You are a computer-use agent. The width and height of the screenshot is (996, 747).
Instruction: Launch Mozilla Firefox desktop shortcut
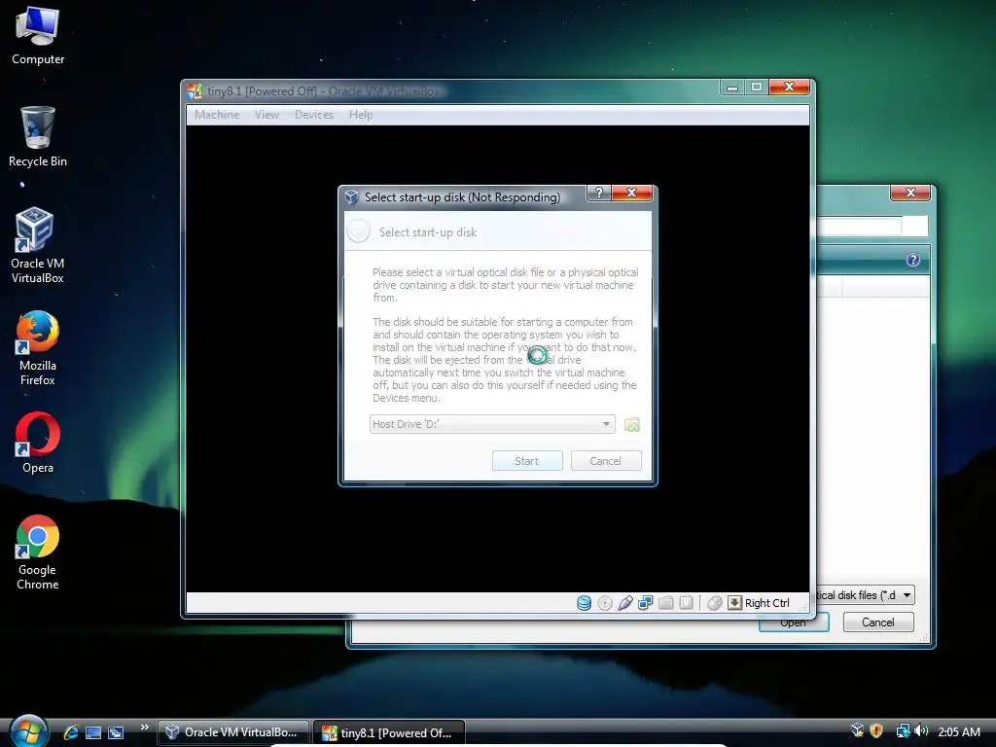tap(38, 348)
